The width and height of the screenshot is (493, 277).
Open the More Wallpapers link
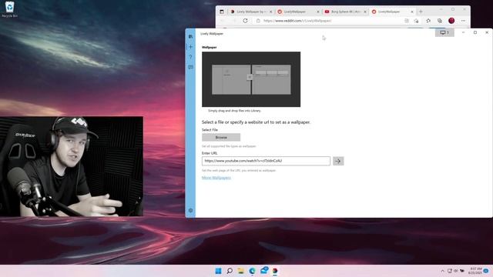point(216,178)
